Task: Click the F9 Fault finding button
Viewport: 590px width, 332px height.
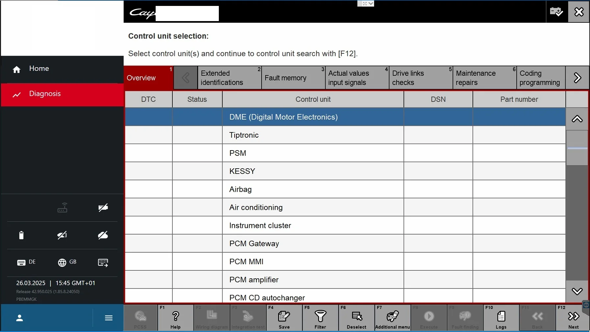Action: point(465,318)
